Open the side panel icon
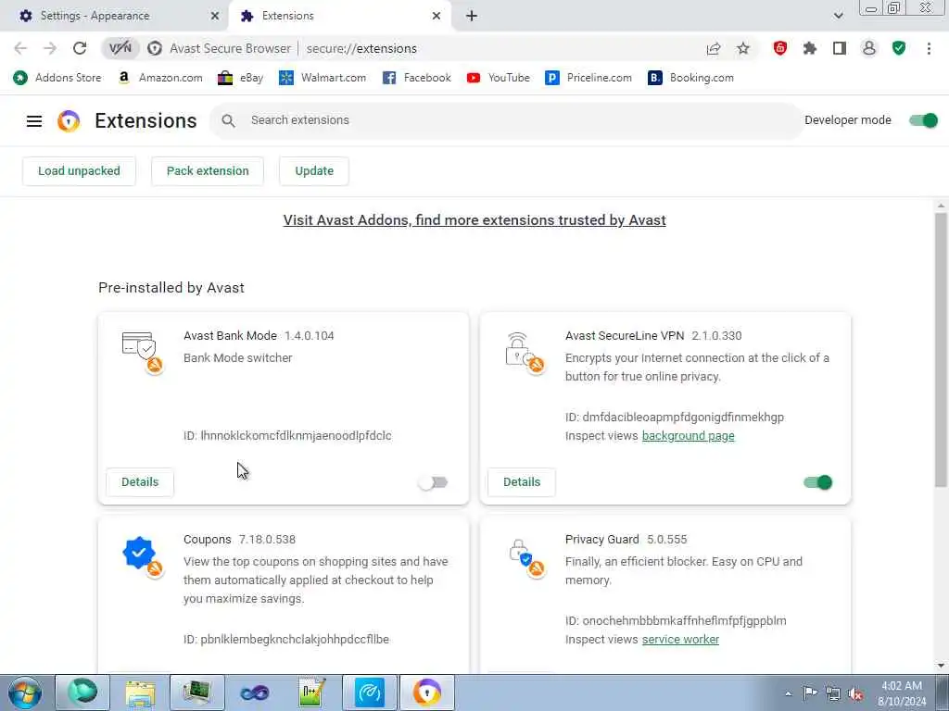 click(840, 48)
